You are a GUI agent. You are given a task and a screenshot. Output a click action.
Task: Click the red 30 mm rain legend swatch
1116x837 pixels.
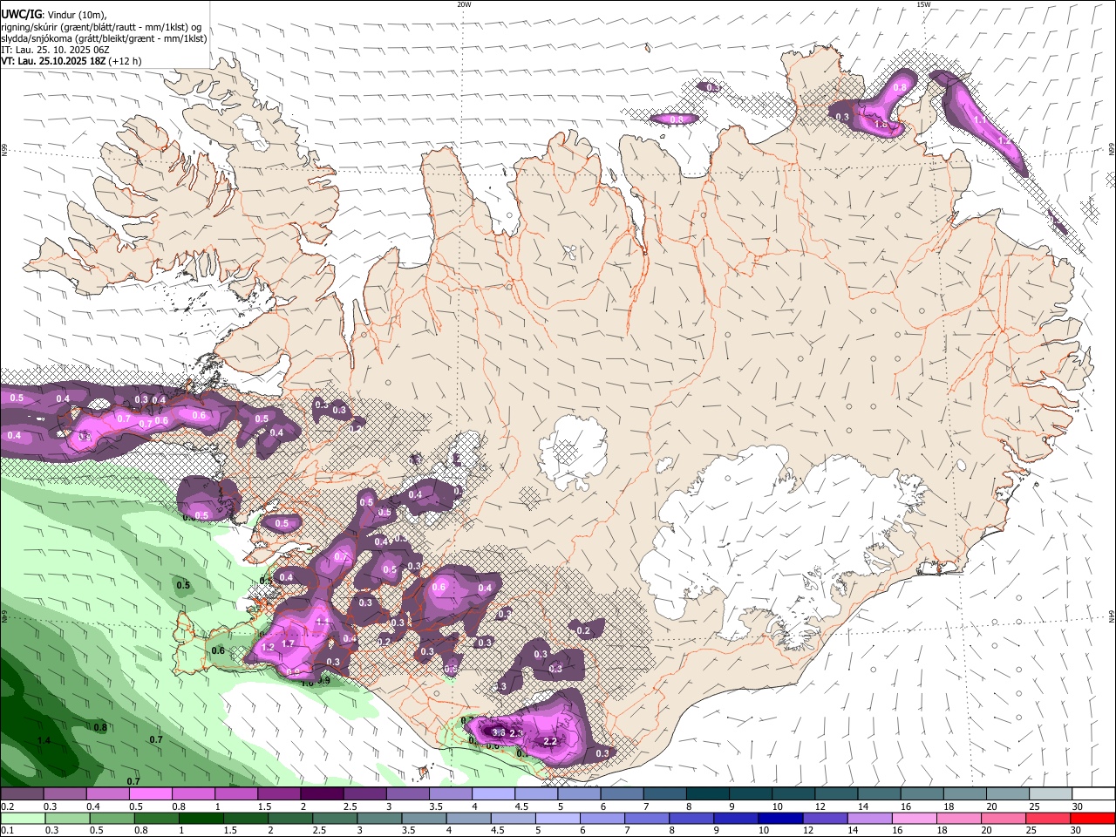pos(1093,819)
